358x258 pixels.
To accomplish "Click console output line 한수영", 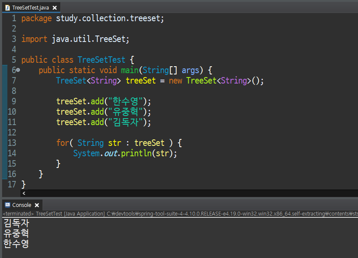I will point(16,244).
